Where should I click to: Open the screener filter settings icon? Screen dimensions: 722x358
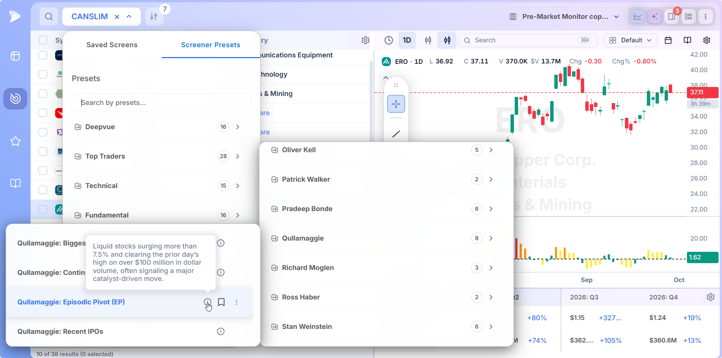click(154, 17)
